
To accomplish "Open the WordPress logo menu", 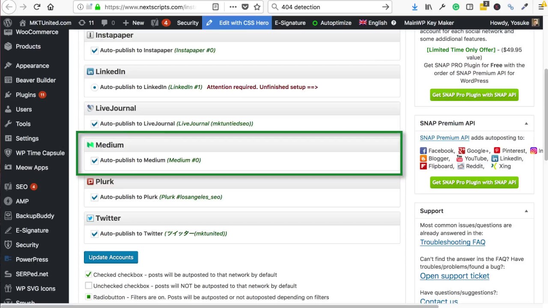I will (x=8, y=23).
